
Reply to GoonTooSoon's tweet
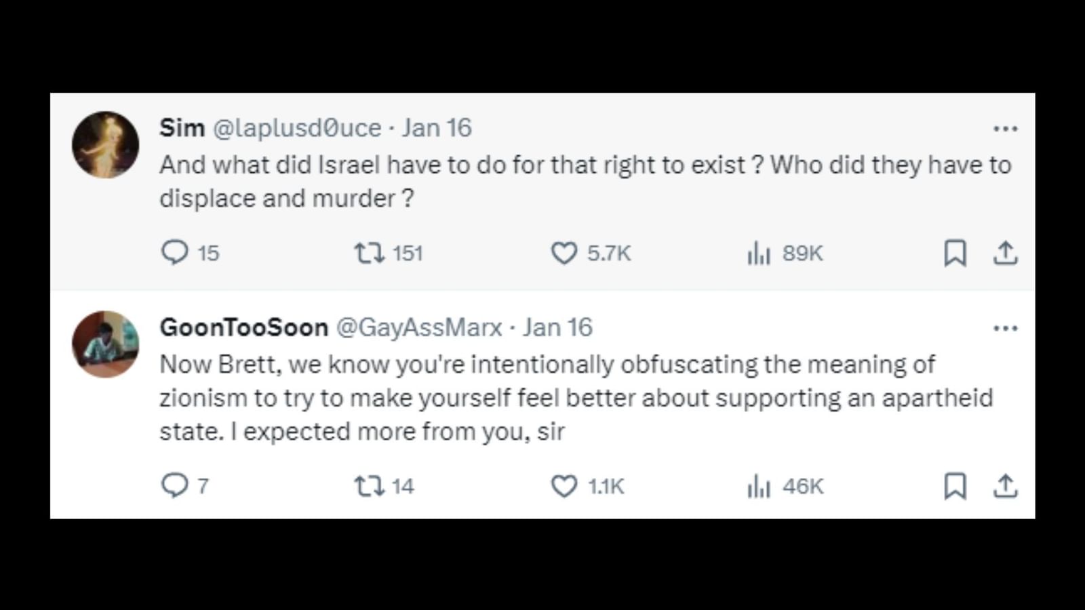pos(174,486)
